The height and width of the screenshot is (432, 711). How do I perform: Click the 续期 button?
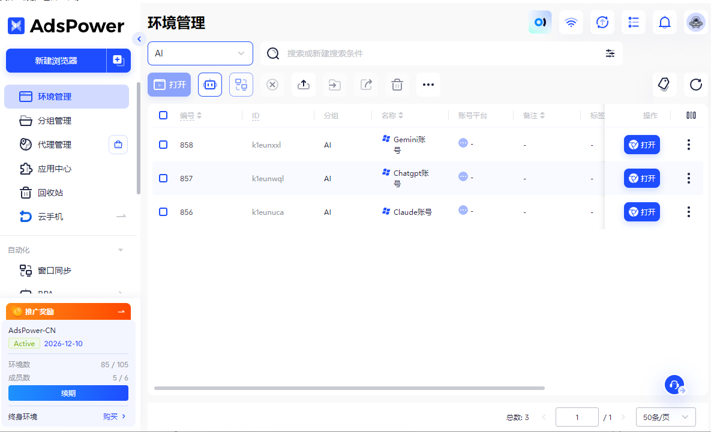tap(68, 393)
